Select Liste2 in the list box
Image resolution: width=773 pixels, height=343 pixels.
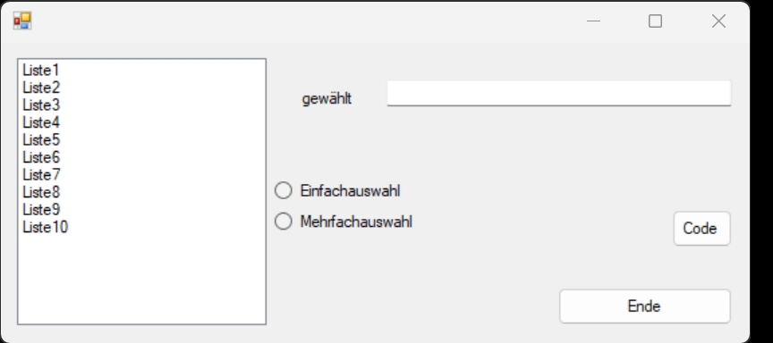coord(142,88)
